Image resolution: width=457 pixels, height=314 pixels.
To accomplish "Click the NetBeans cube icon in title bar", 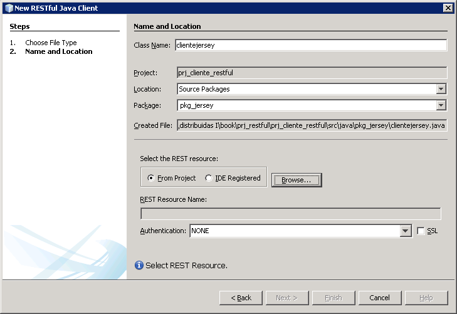I will click(8, 8).
